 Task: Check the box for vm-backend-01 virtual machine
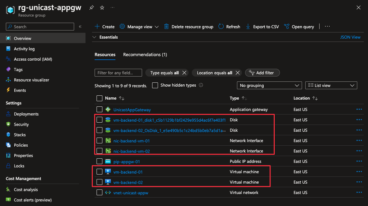(x=99, y=172)
